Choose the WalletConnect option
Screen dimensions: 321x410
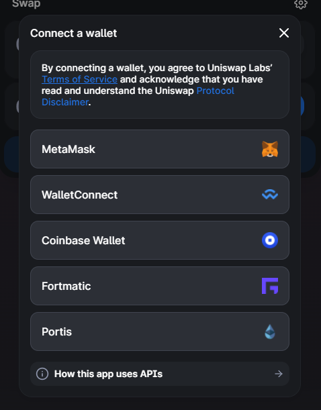coord(160,195)
